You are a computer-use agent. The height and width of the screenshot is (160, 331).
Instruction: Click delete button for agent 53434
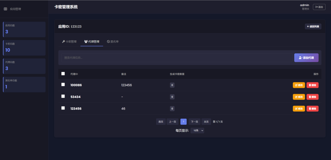(x=312, y=97)
